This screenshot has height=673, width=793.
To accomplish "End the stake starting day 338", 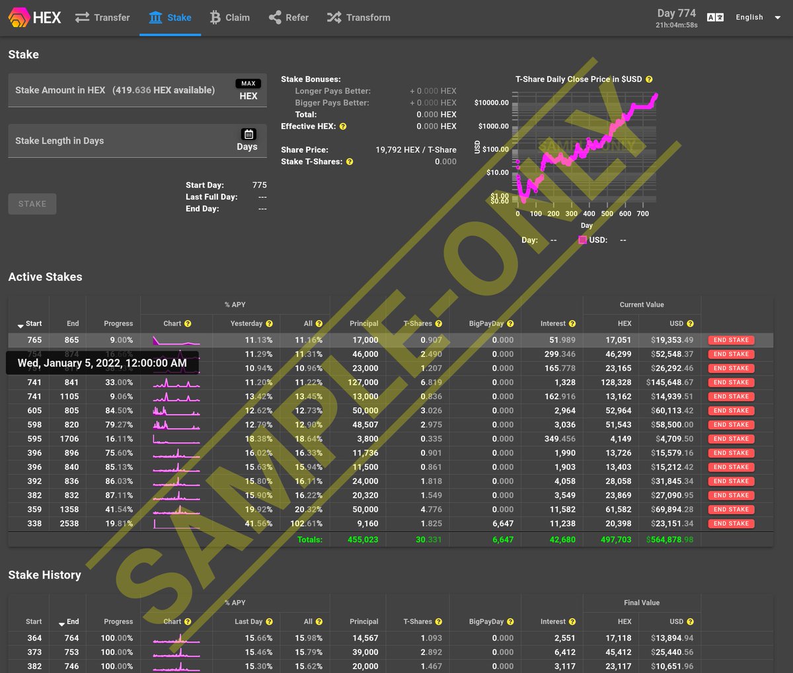I will click(x=731, y=524).
